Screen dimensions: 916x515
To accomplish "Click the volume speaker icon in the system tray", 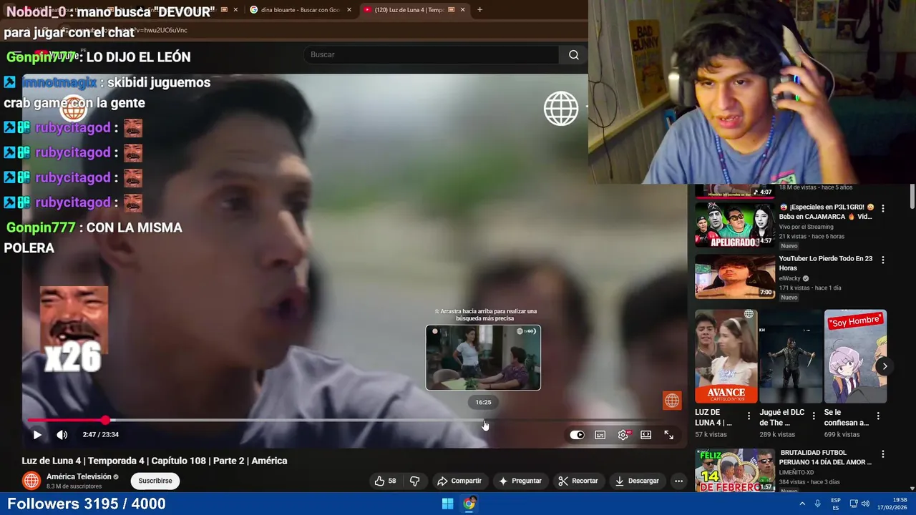I will point(864,504).
